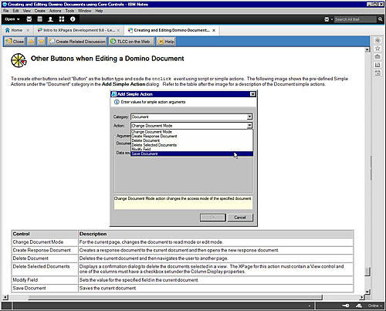The height and width of the screenshot is (311, 386).
Task: Open the round info icon in toolbar
Action: tap(73, 19)
